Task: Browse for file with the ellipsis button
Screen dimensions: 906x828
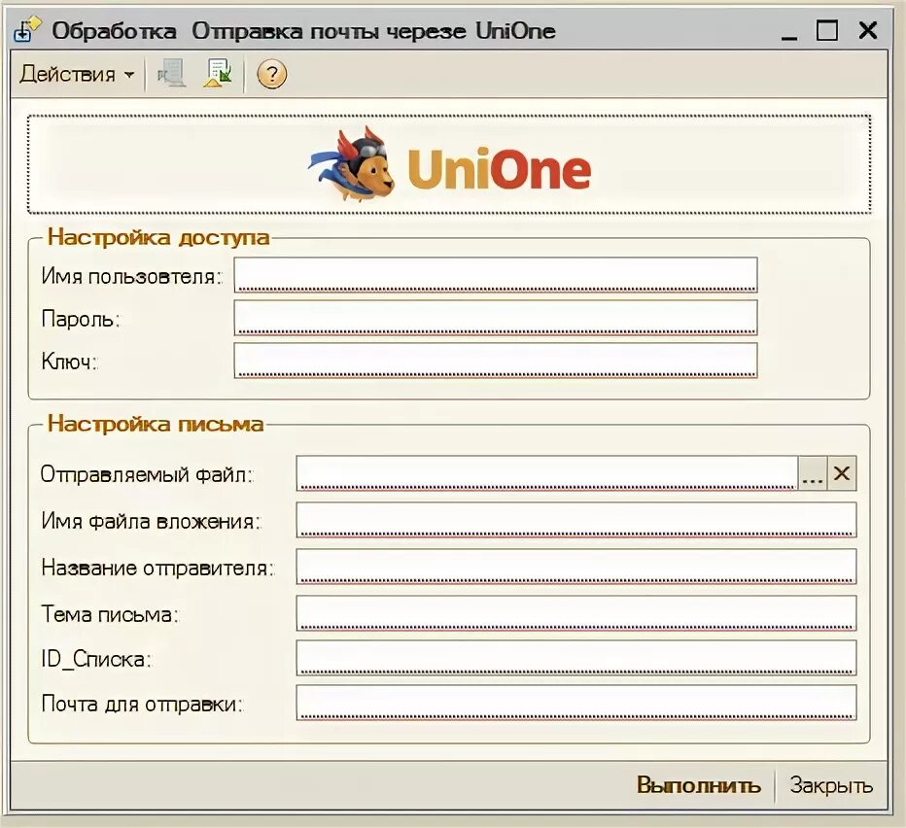Action: (813, 473)
